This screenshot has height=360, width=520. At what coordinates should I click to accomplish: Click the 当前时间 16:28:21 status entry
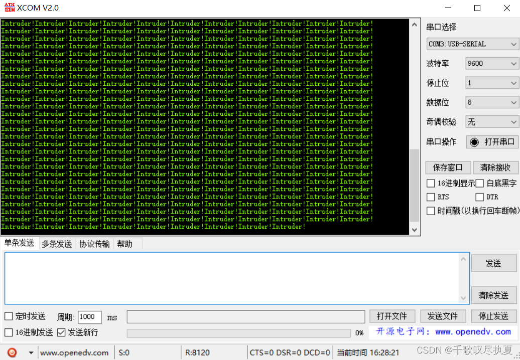click(x=368, y=353)
